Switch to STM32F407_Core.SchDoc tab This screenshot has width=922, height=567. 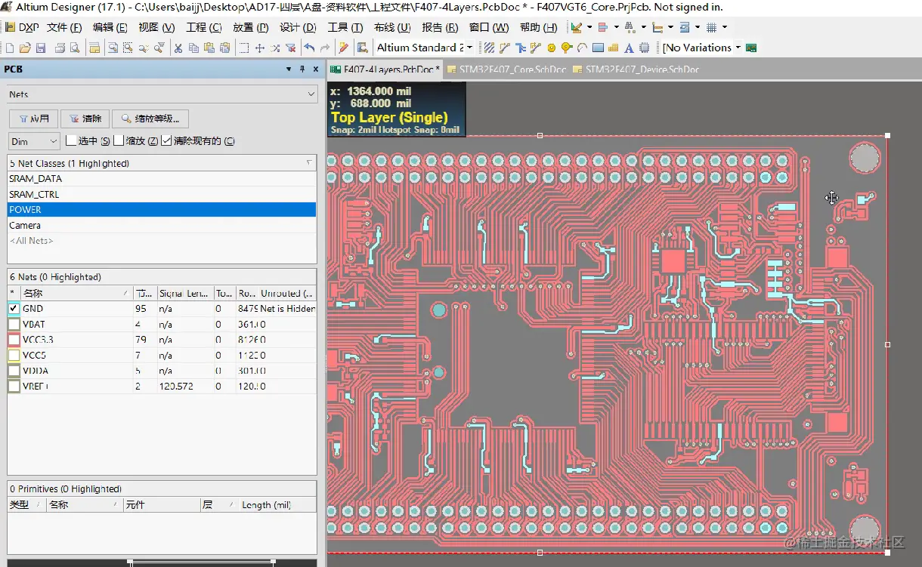click(506, 69)
